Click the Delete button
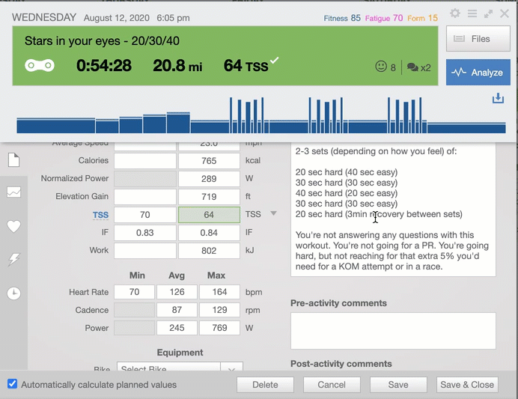 pos(265,385)
